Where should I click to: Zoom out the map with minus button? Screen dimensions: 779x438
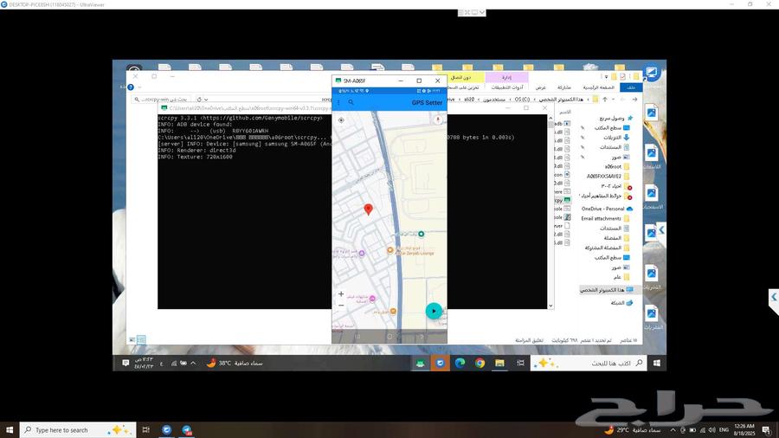pos(341,306)
